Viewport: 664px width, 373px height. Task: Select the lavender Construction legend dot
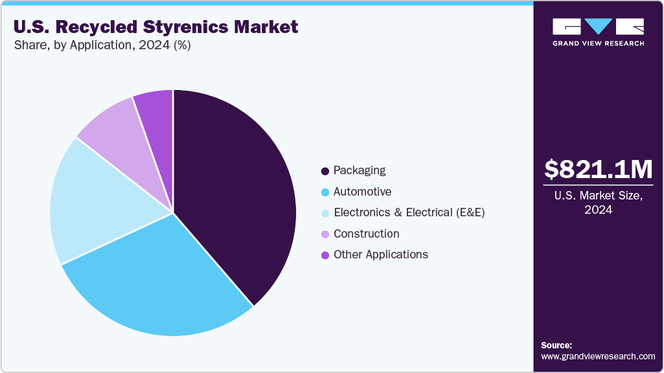[325, 234]
